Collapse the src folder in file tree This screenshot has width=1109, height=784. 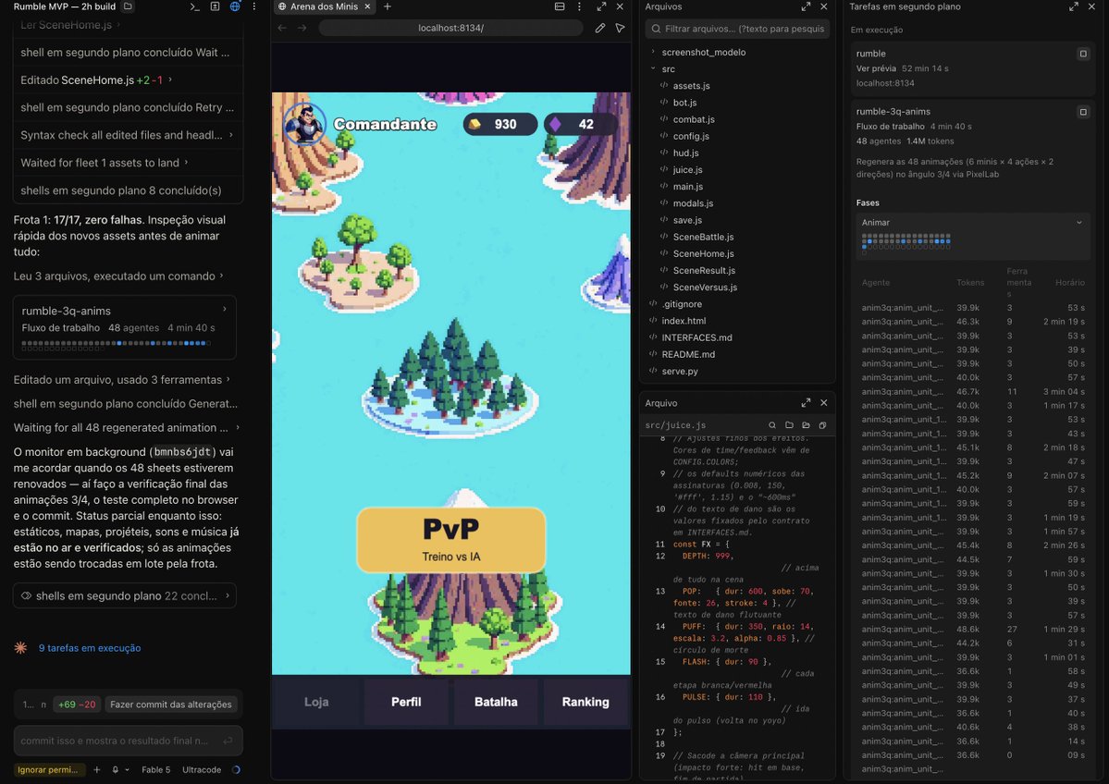tap(653, 69)
